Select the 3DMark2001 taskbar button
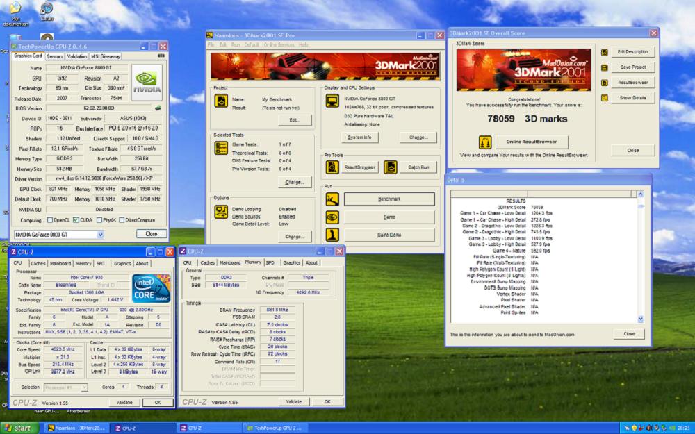 pyautogui.click(x=76, y=428)
